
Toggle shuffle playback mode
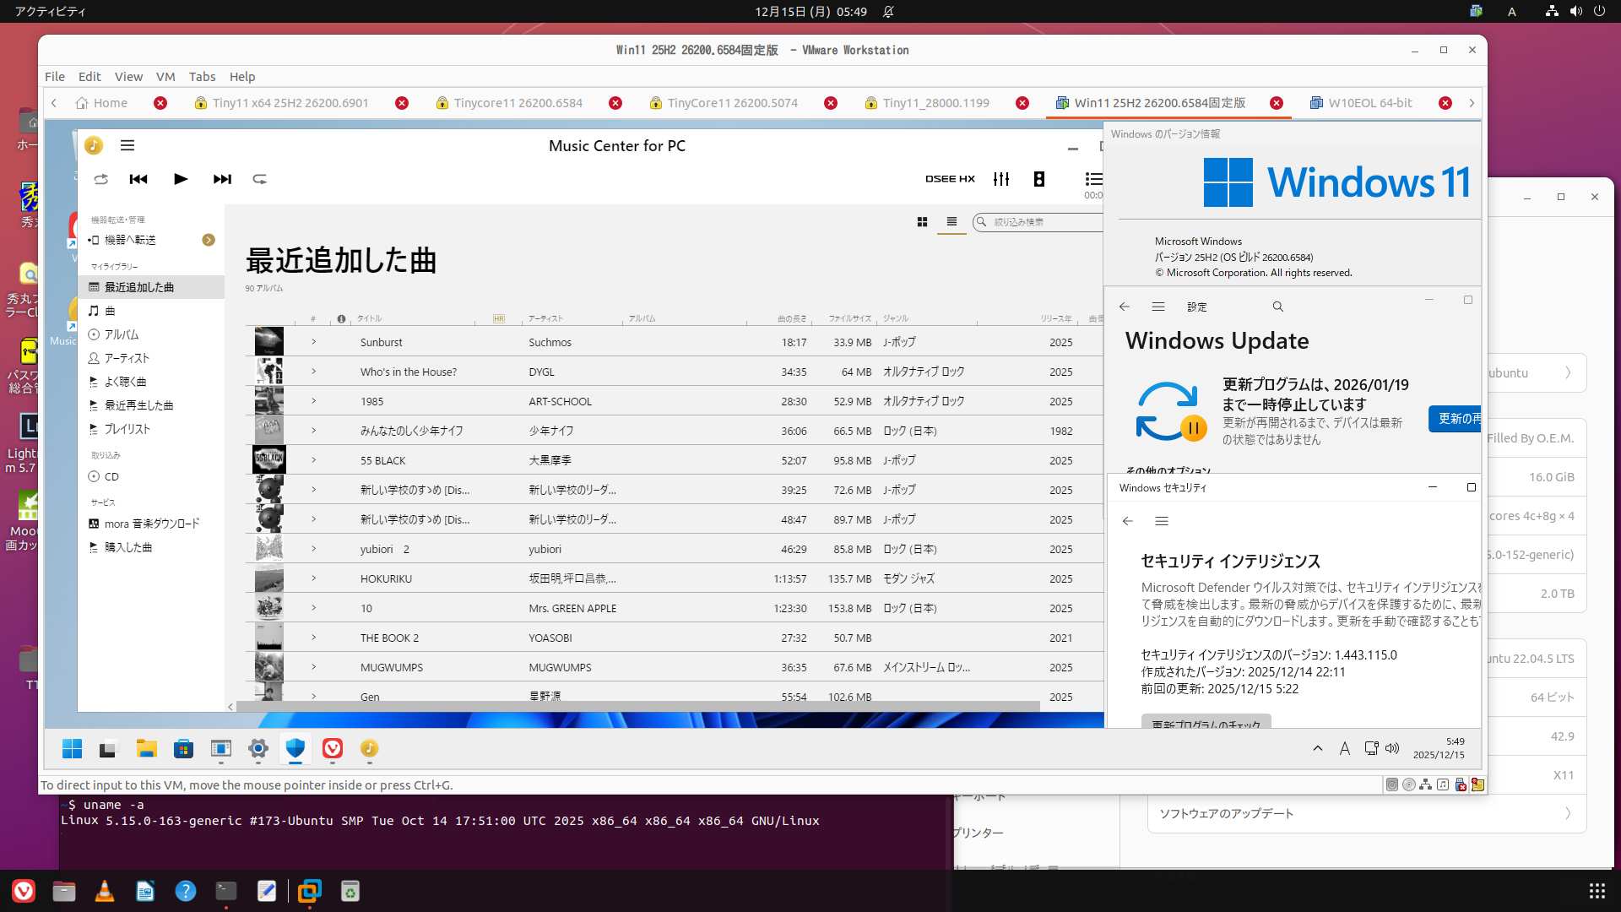point(101,179)
